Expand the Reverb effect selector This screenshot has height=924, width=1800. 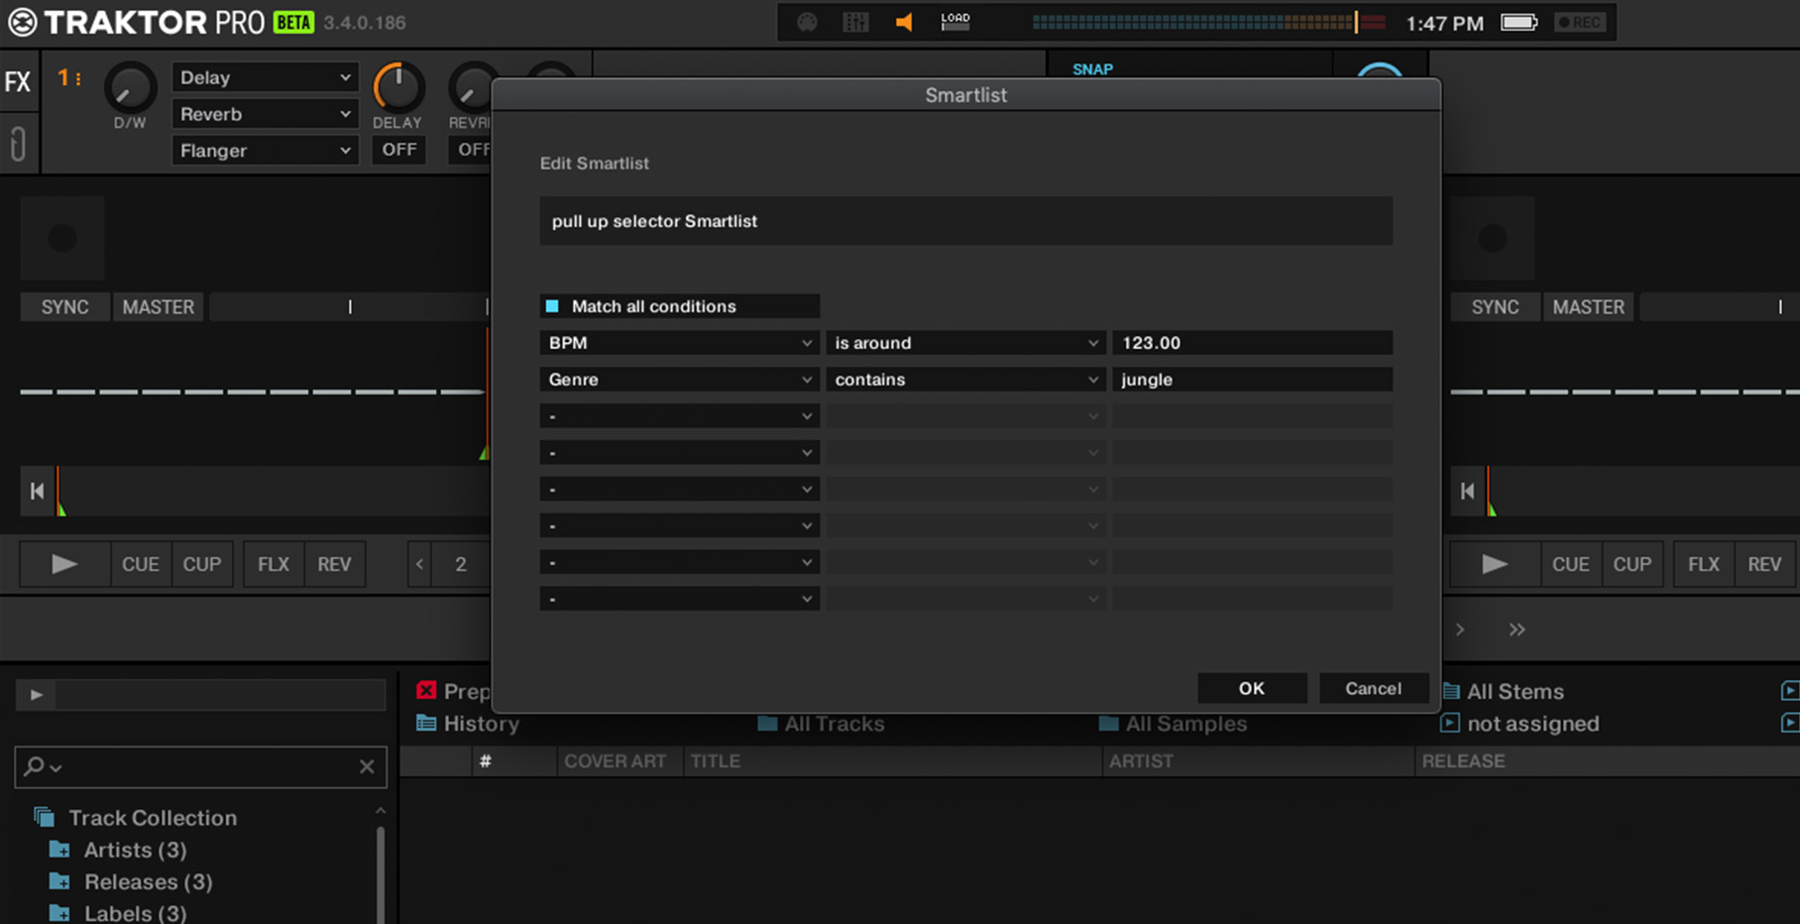click(x=265, y=114)
